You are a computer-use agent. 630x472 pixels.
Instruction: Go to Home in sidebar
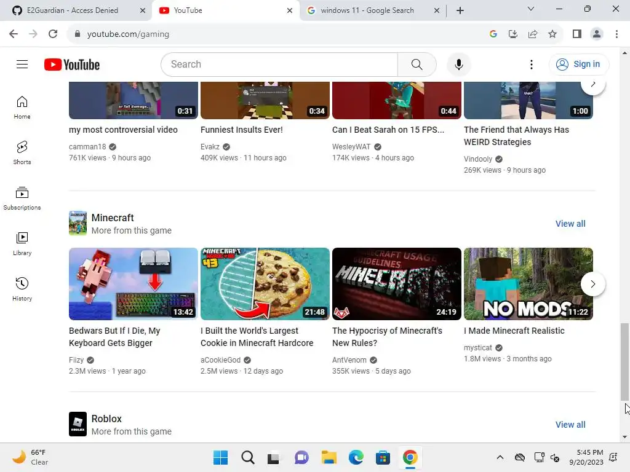click(22, 108)
